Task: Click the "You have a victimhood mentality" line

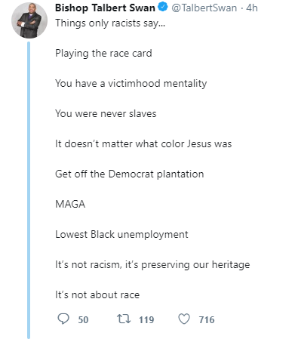Action: coord(131,84)
